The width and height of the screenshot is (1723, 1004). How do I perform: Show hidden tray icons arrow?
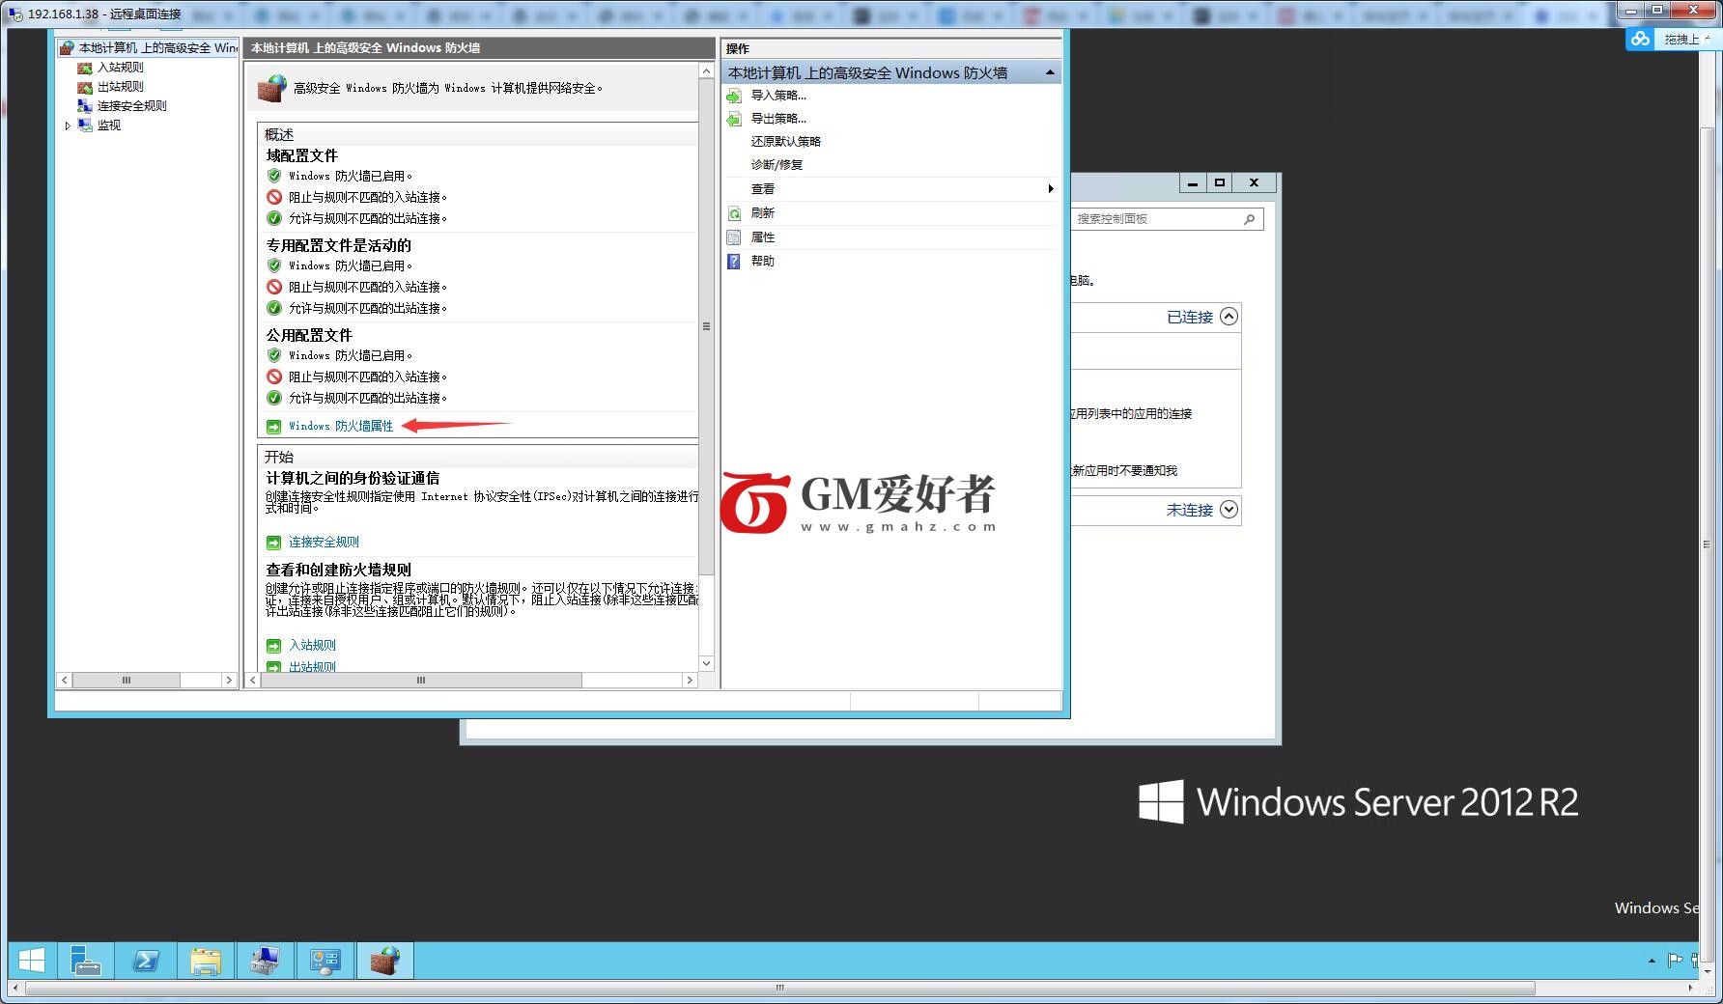[x=1652, y=961]
